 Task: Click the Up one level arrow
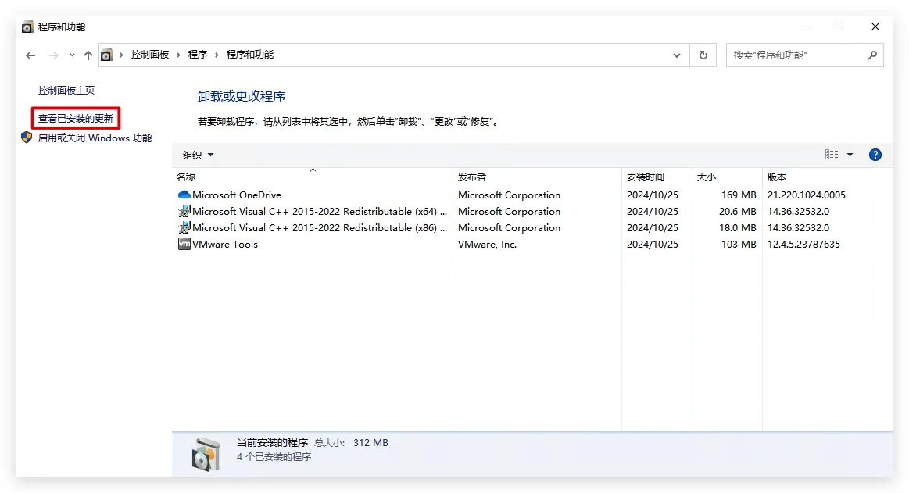click(88, 55)
